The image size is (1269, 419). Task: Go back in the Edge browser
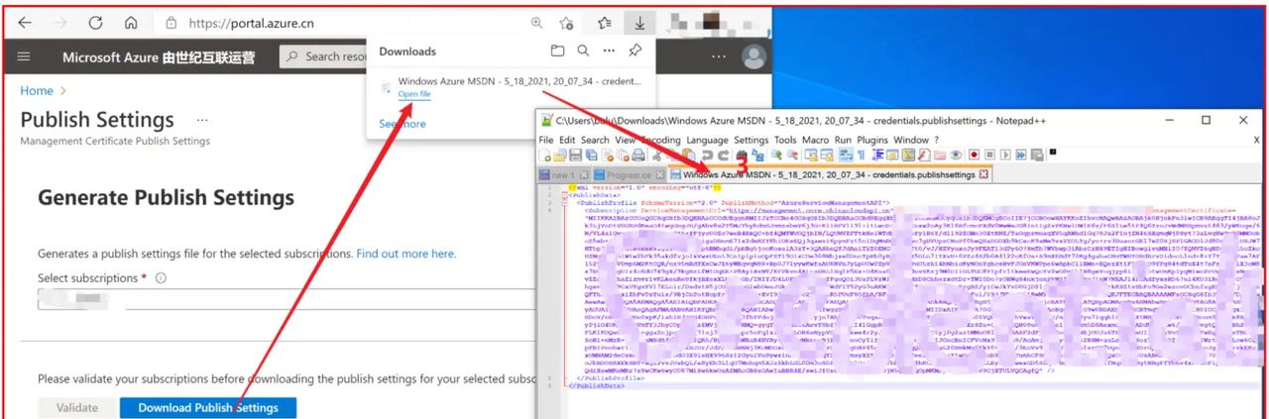[24, 22]
